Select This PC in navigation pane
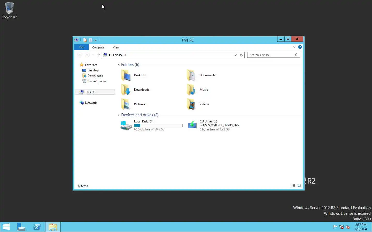 pyautogui.click(x=95, y=92)
